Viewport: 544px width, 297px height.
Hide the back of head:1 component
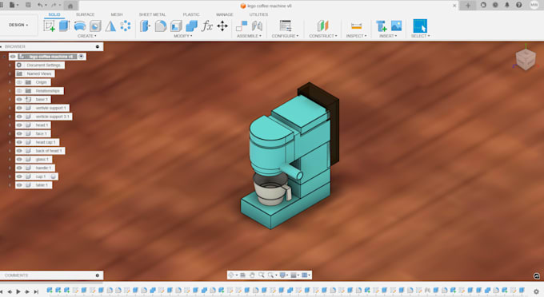point(19,151)
